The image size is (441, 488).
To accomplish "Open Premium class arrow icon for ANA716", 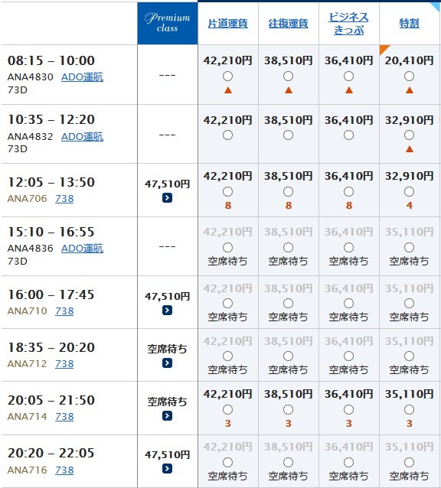I will [167, 469].
